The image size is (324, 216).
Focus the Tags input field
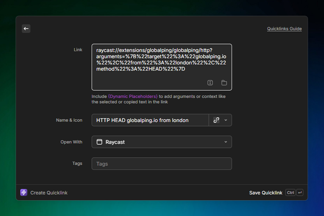pos(161,164)
